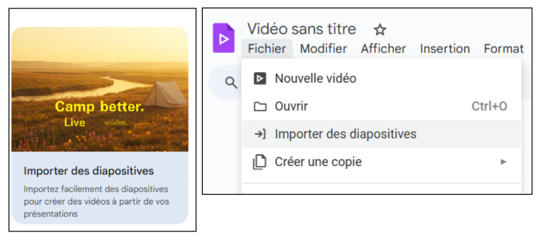Click the Ouvrir folder icon
Viewport: 545px width, 236px height.
pyautogui.click(x=260, y=107)
